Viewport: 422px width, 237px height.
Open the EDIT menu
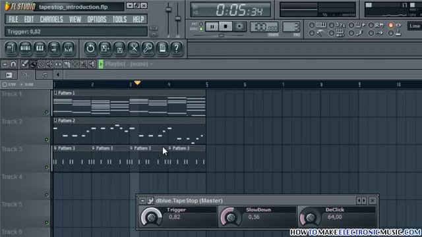click(x=29, y=19)
